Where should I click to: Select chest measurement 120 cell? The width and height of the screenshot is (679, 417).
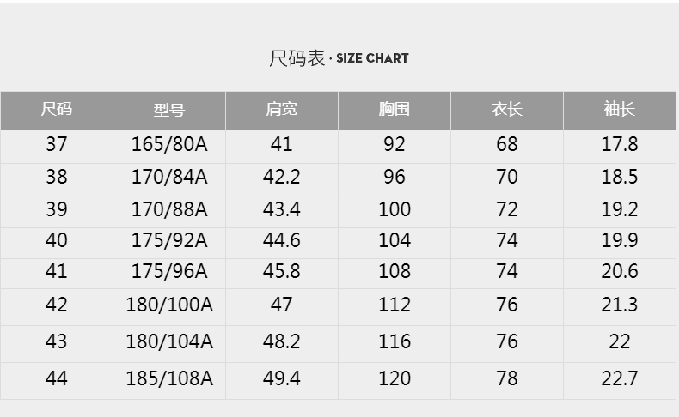tap(395, 378)
